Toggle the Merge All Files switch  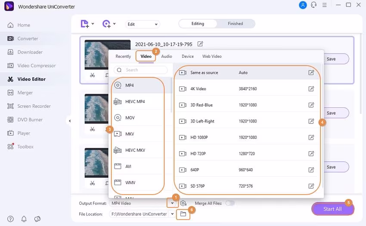click(230, 203)
